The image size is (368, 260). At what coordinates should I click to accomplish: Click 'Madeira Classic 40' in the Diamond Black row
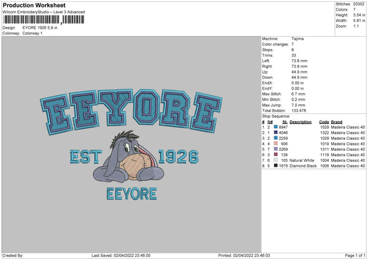pyautogui.click(x=348, y=166)
